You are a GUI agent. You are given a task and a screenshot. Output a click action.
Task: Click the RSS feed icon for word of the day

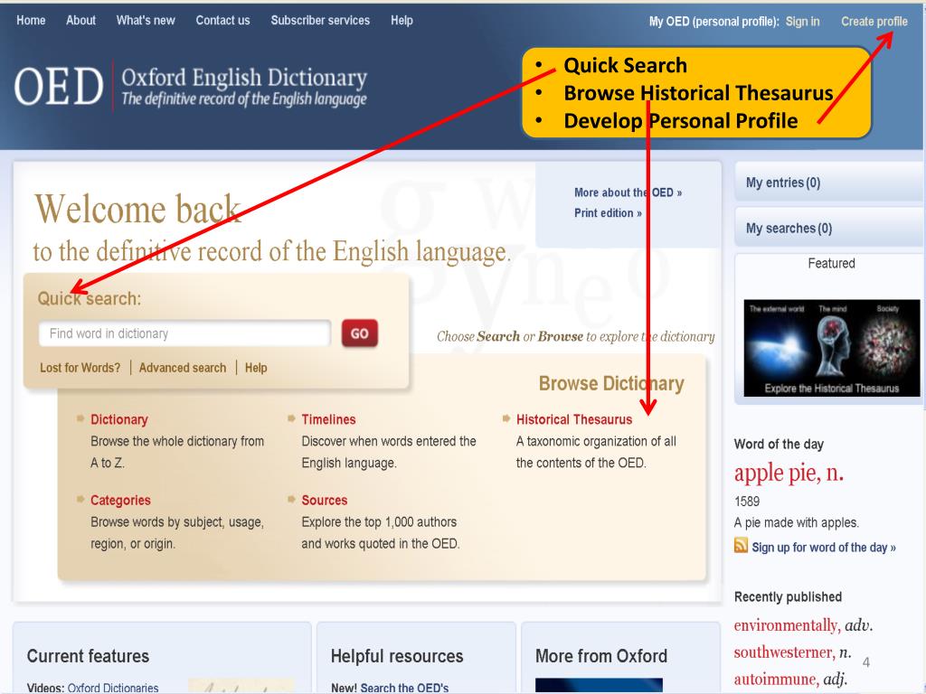pyautogui.click(x=741, y=545)
